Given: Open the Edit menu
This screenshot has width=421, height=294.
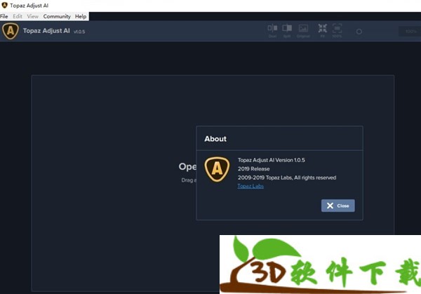Looking at the screenshot, I should 18,16.
